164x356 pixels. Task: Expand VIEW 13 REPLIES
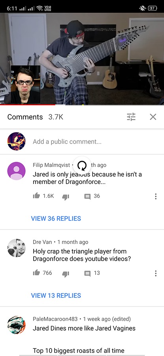coord(56,295)
